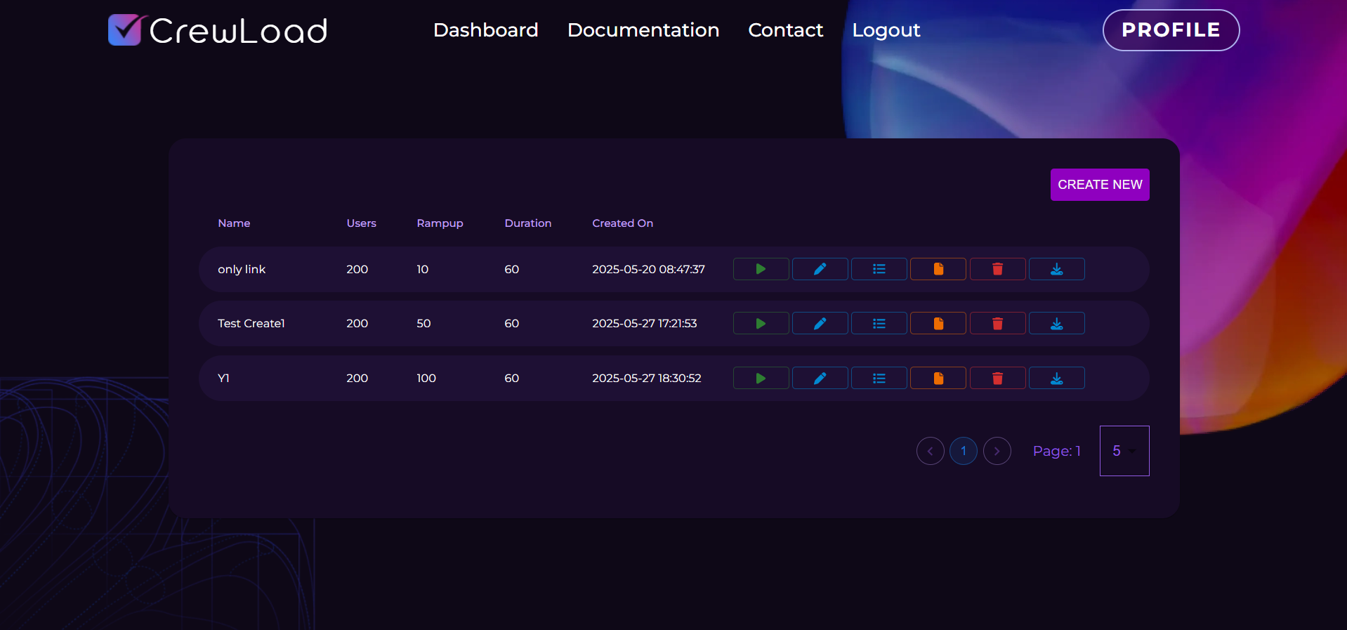This screenshot has height=630, width=1347.
Task: Click the 'Name' column header
Action: (234, 223)
